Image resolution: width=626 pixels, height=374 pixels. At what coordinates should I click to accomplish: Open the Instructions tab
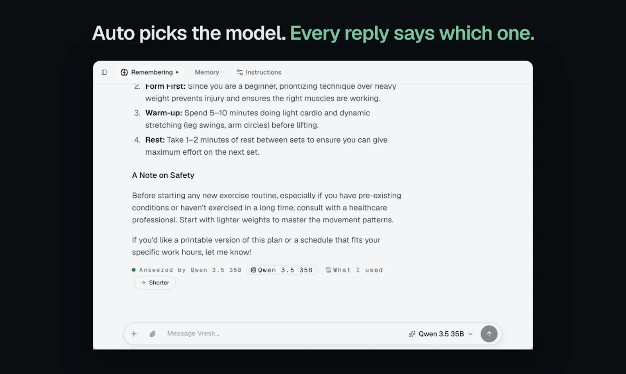[x=259, y=72]
